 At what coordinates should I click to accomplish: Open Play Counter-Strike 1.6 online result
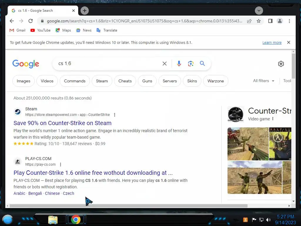click(93, 173)
